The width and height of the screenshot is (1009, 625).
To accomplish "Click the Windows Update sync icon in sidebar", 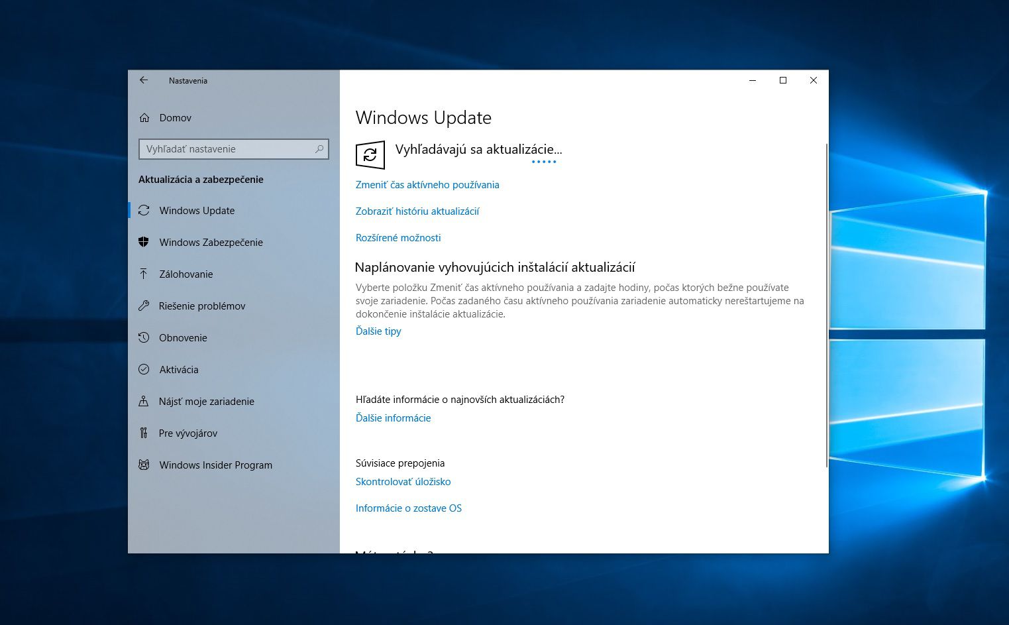I will pyautogui.click(x=144, y=210).
